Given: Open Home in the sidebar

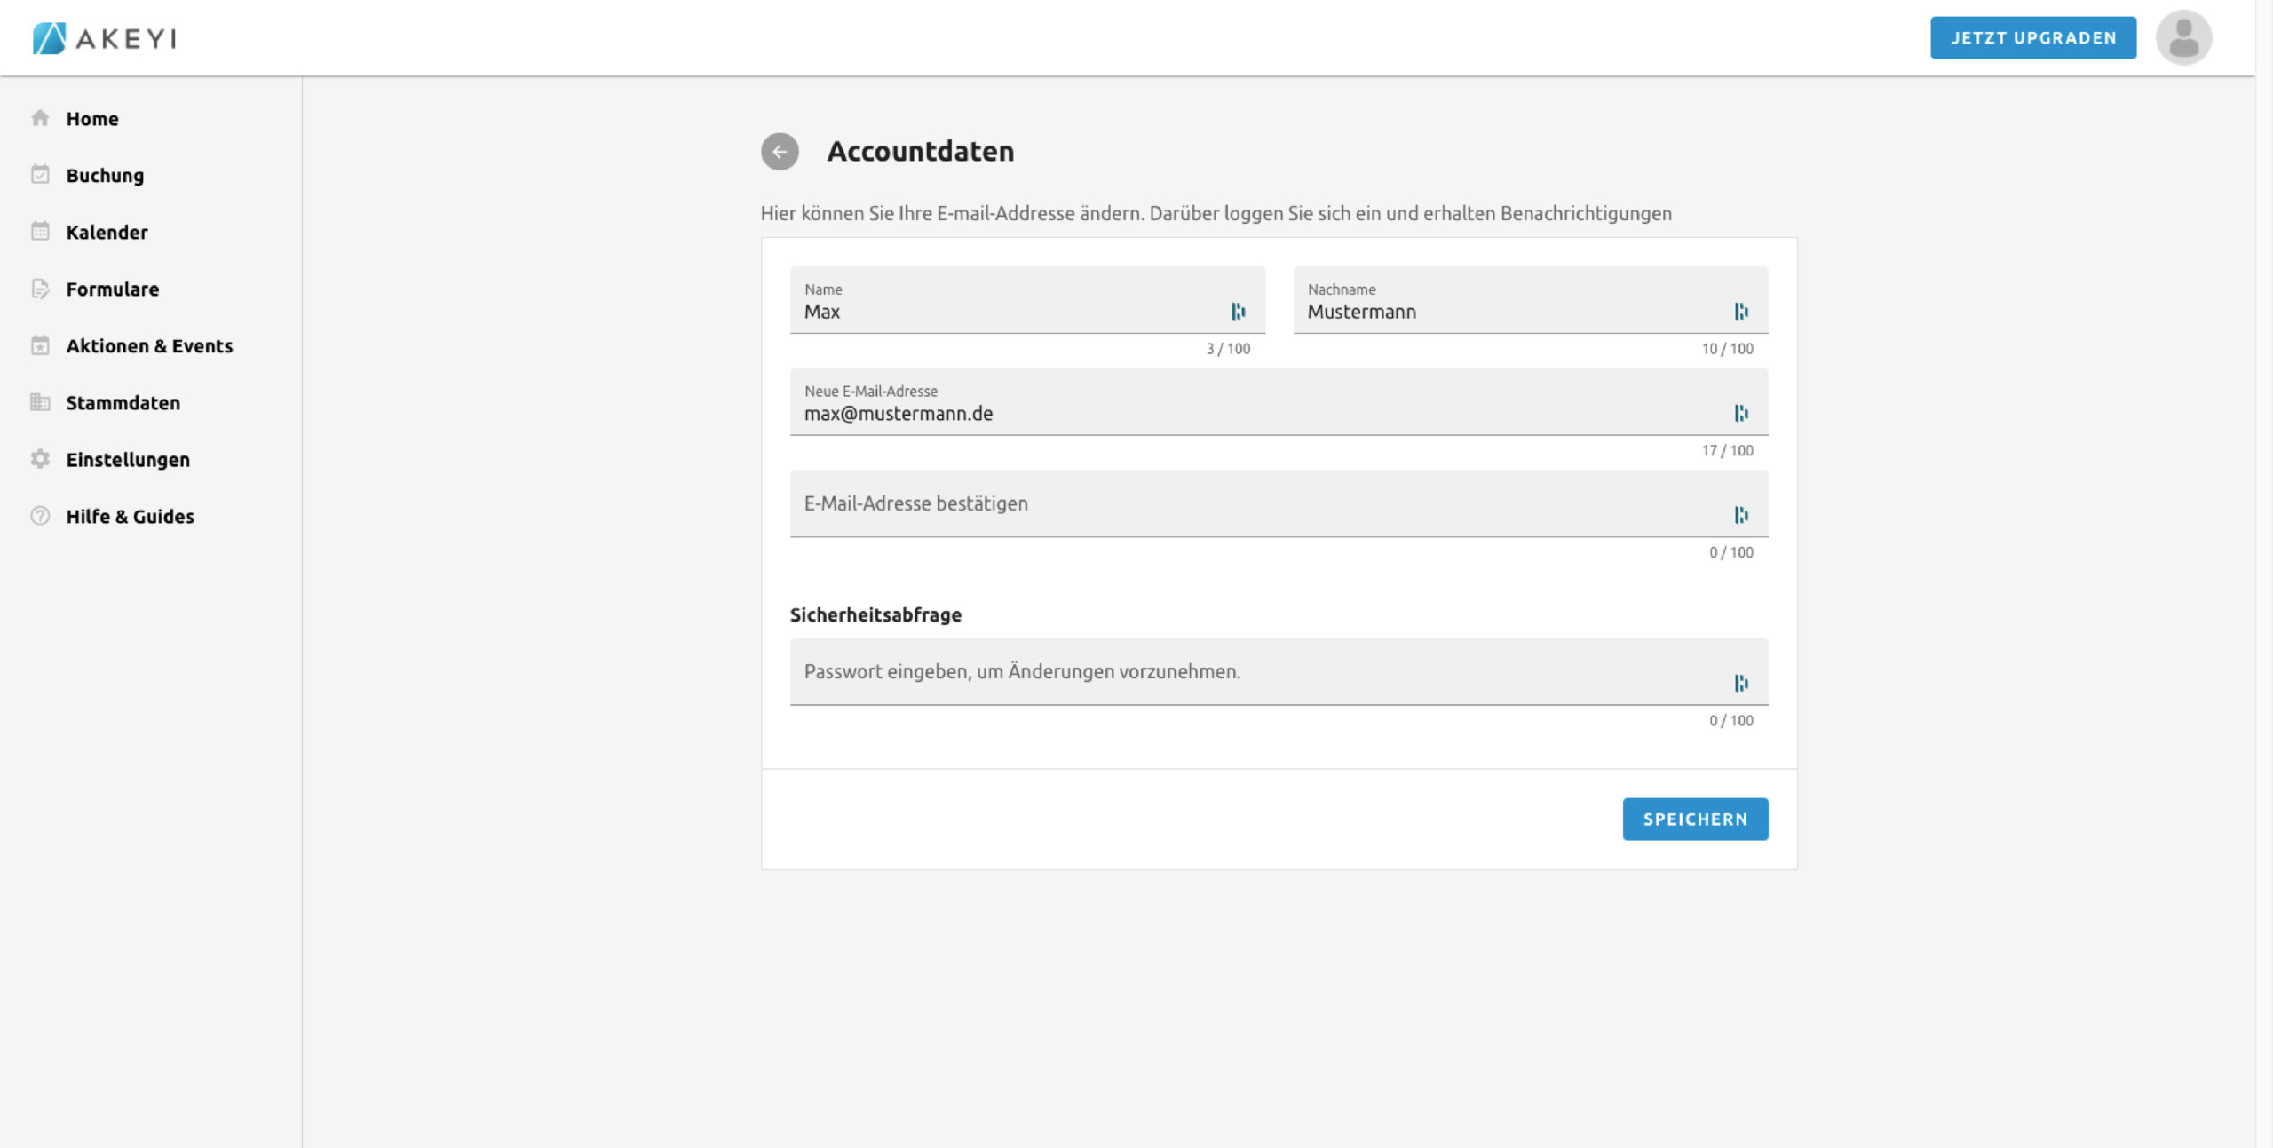Looking at the screenshot, I should tap(92, 119).
